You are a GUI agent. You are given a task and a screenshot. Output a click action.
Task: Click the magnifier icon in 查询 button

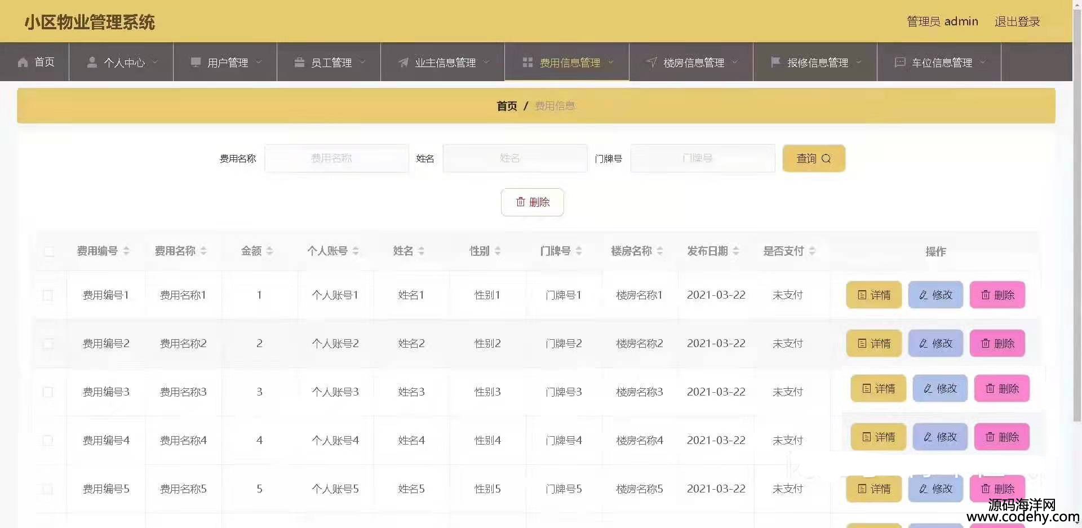pyautogui.click(x=826, y=159)
